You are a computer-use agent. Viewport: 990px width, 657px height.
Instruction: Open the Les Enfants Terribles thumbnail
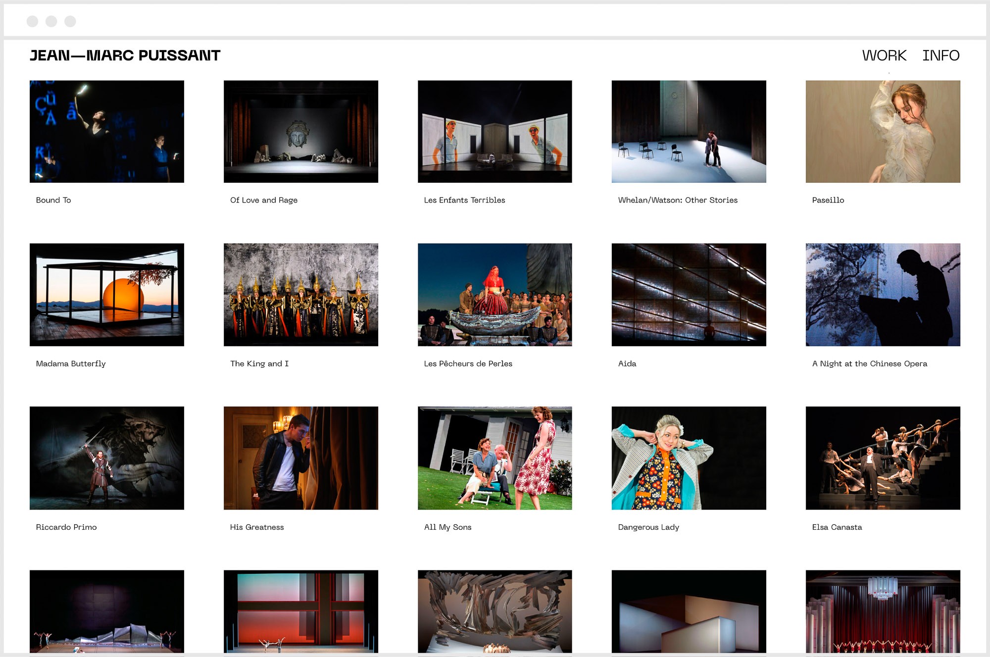[x=495, y=132]
